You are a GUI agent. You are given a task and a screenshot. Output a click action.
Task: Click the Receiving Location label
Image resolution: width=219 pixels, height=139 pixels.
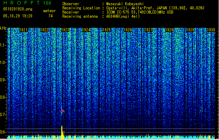(81, 8)
